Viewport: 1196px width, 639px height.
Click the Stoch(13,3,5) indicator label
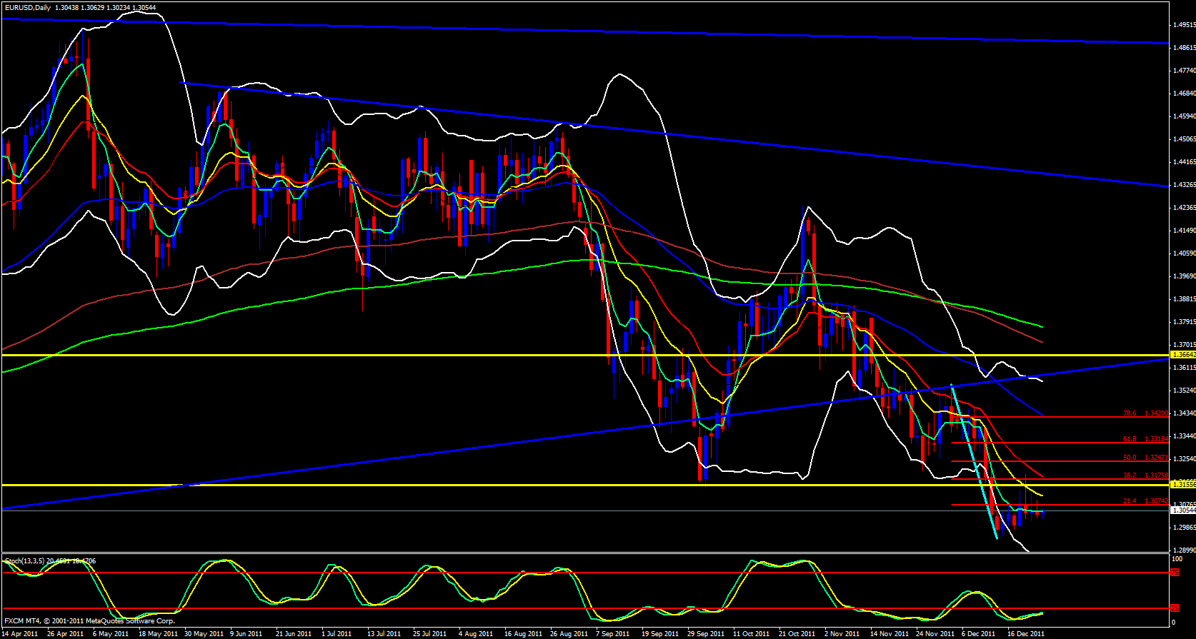click(x=50, y=561)
